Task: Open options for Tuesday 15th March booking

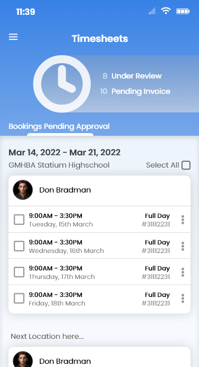Action: coord(183,220)
